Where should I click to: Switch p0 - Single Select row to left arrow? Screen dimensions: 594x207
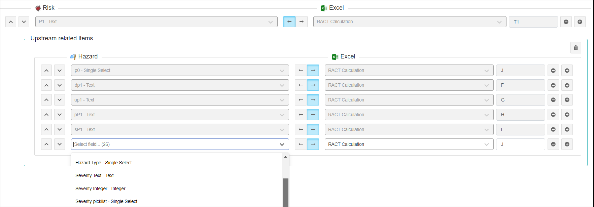[x=301, y=71]
